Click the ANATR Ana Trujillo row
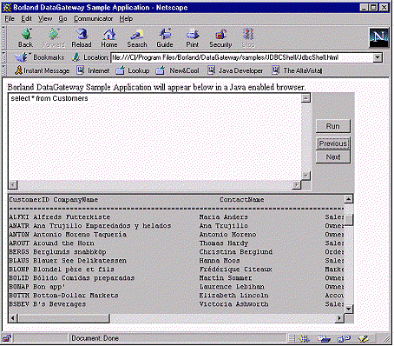Image resolution: width=394 pixels, height=346 pixels. coord(176,226)
